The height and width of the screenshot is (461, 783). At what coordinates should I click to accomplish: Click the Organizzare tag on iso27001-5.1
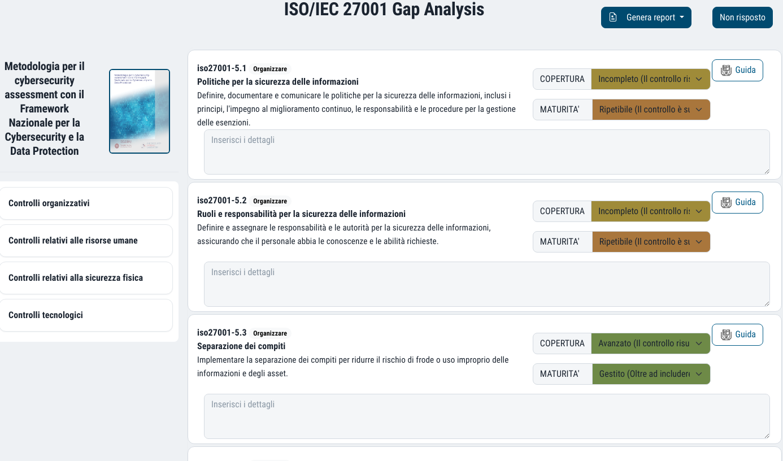(x=270, y=69)
